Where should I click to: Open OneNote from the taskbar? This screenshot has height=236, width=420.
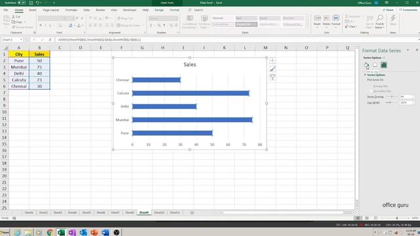click(x=72, y=232)
